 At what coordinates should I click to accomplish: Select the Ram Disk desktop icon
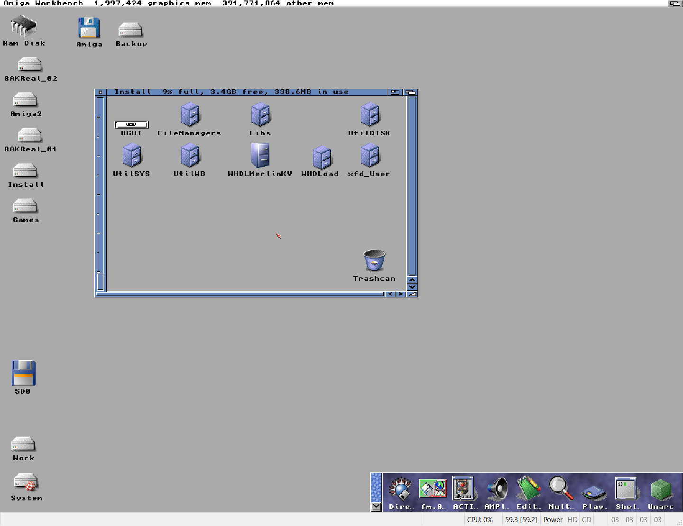24,26
